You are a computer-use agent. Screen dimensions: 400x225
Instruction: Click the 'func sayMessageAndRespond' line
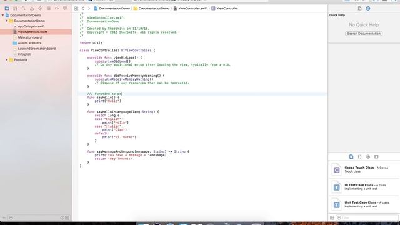[138, 151]
